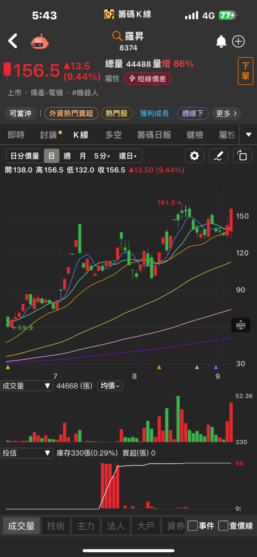Screen dimensions: 257x557
Task: Tap the teal triangle marker under chart
Action: [x=197, y=367]
